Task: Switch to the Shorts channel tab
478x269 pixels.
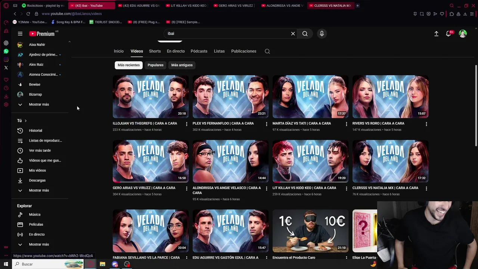Action: (155, 51)
